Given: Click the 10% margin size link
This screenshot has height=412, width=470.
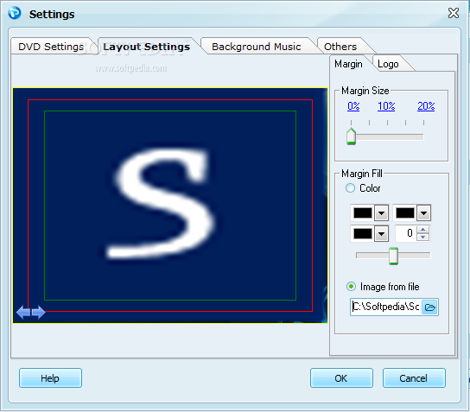Looking at the screenshot, I should pos(386,106).
